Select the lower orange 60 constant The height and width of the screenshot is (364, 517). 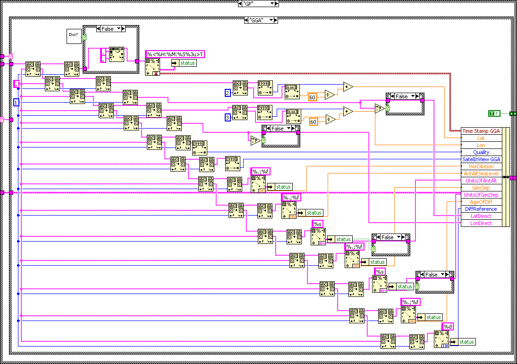pyautogui.click(x=313, y=122)
